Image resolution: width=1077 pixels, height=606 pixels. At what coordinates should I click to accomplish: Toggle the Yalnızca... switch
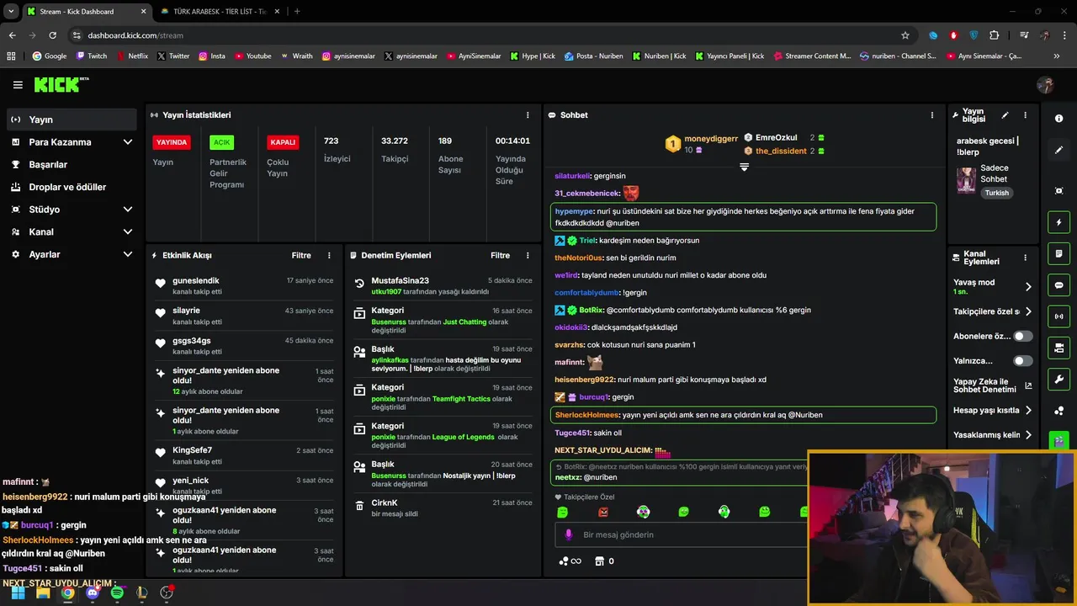tap(1022, 361)
